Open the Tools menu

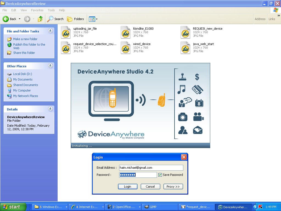pos(51,10)
